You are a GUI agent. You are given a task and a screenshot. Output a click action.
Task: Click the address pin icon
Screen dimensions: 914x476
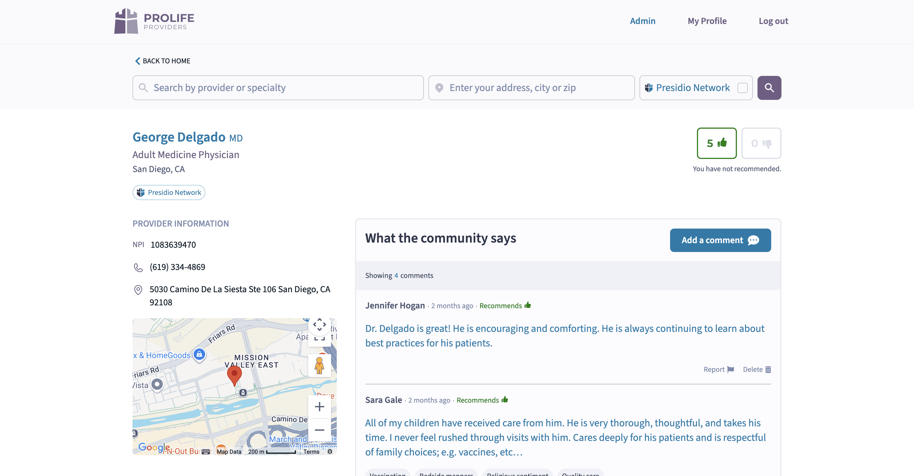click(x=138, y=290)
